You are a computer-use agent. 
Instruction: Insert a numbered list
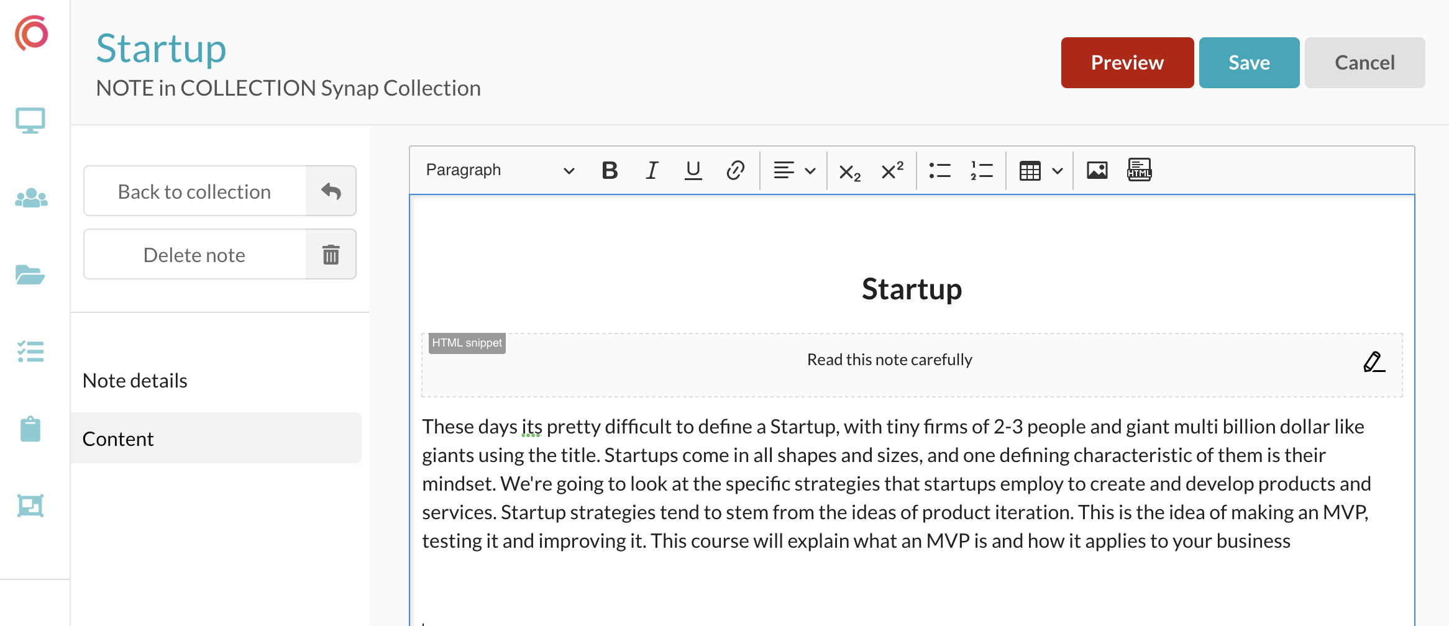(982, 170)
